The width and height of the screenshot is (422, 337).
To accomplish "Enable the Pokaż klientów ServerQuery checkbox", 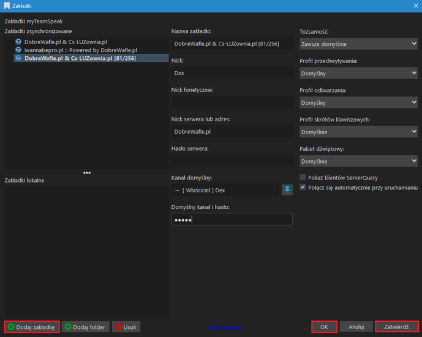I will [x=303, y=177].
